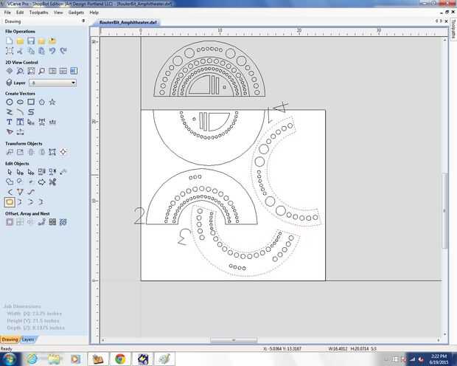457x366 pixels.
Task: Open the Layer dropdown list
Action: 53,83
